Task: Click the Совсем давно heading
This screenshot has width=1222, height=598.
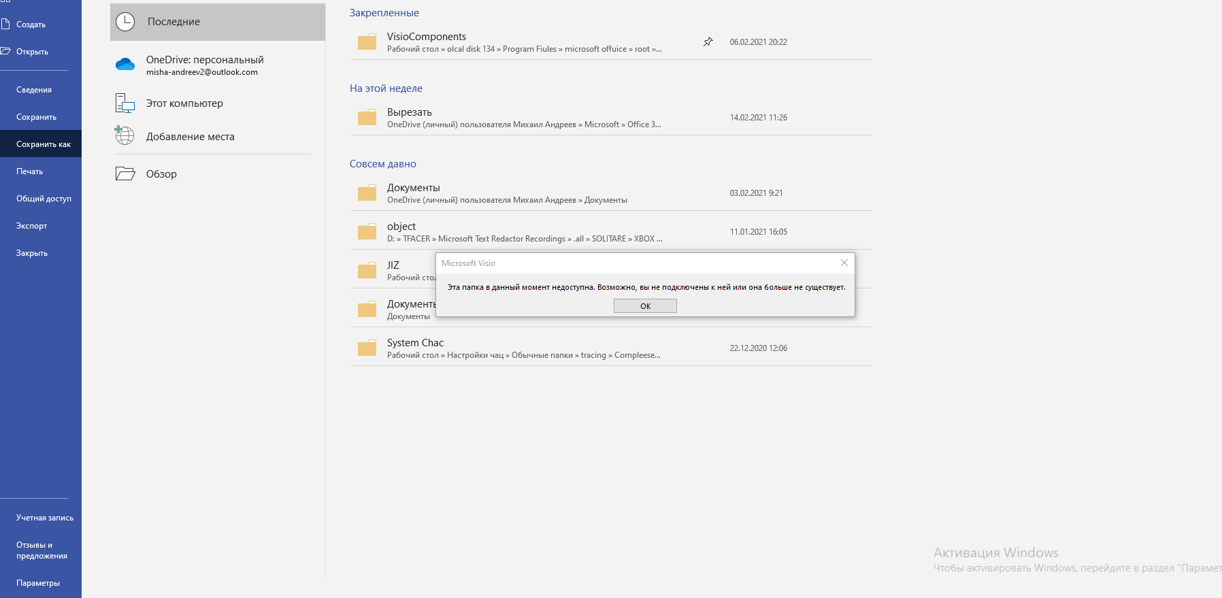Action: click(383, 164)
